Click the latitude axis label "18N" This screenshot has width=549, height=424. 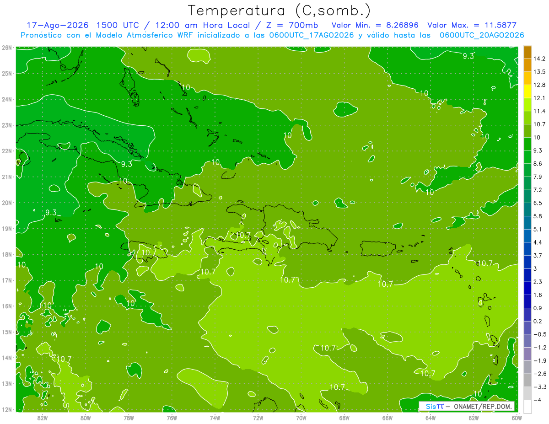pos(6,254)
